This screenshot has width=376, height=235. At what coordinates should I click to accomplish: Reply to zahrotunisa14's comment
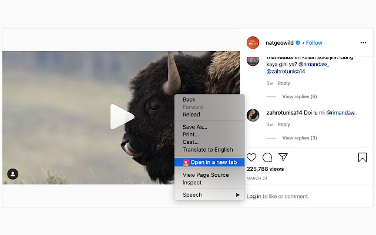[x=284, y=124]
